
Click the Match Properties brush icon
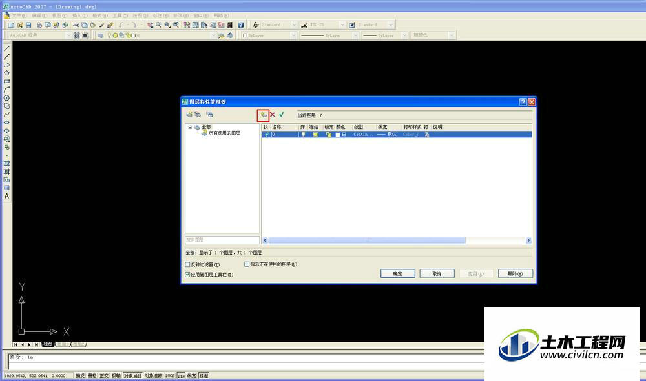[110, 25]
